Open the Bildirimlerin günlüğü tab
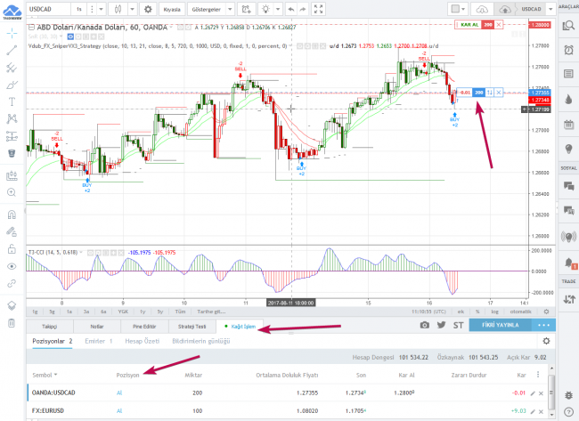Viewport: 579px width, 421px height. click(x=201, y=341)
